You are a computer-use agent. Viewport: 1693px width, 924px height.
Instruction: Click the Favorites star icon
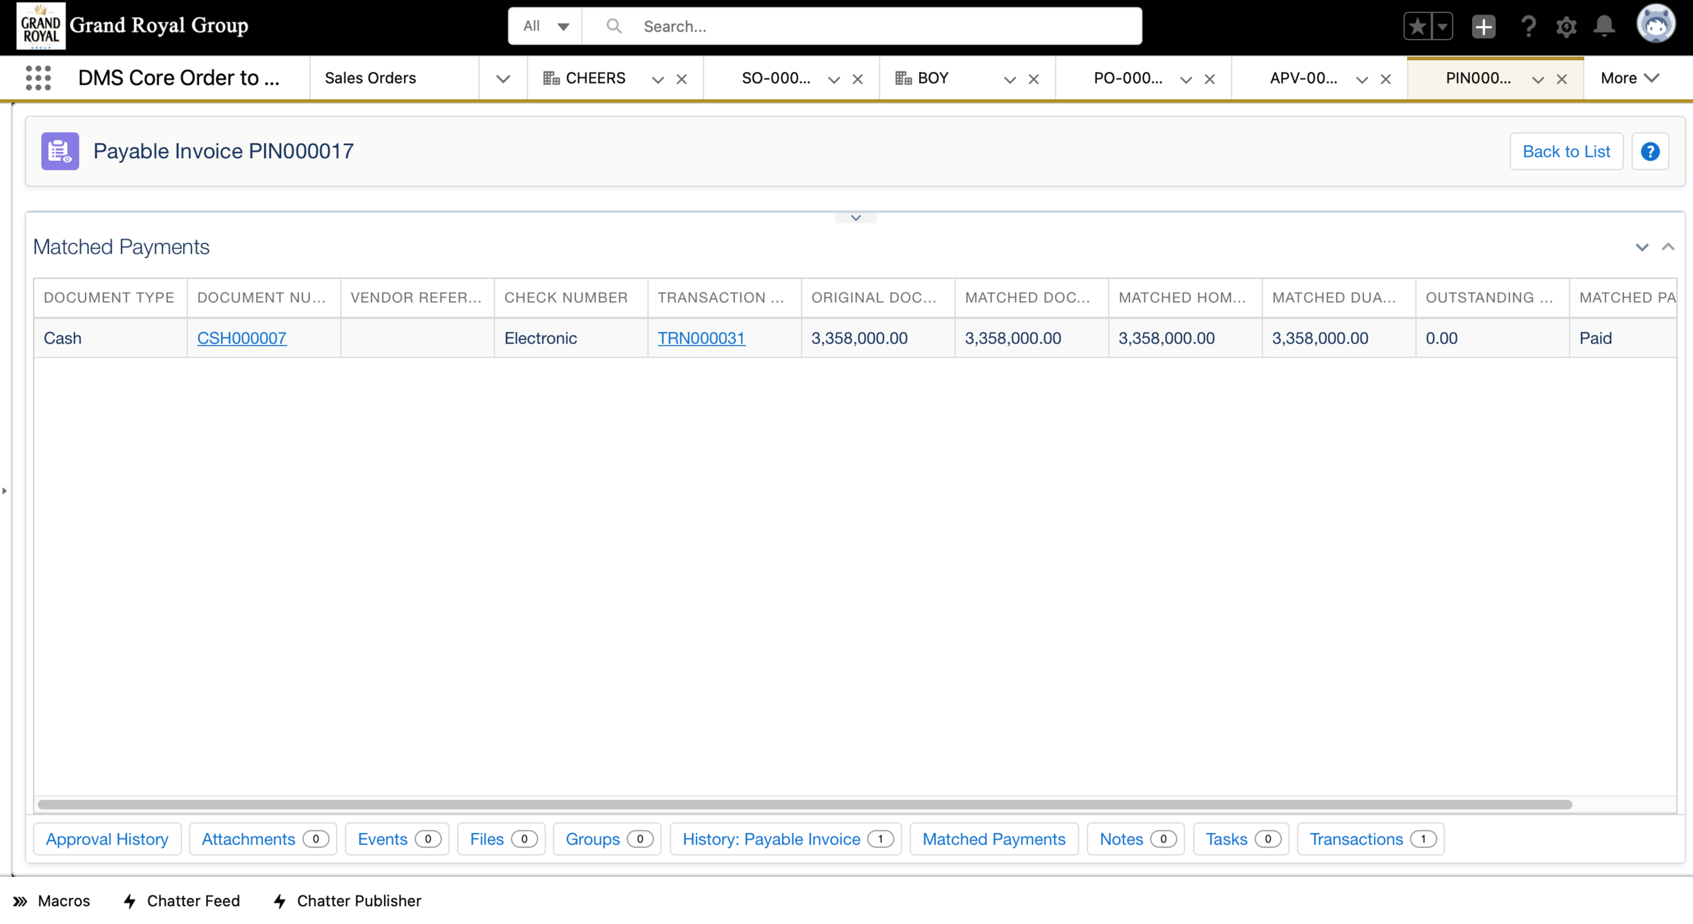tap(1417, 27)
